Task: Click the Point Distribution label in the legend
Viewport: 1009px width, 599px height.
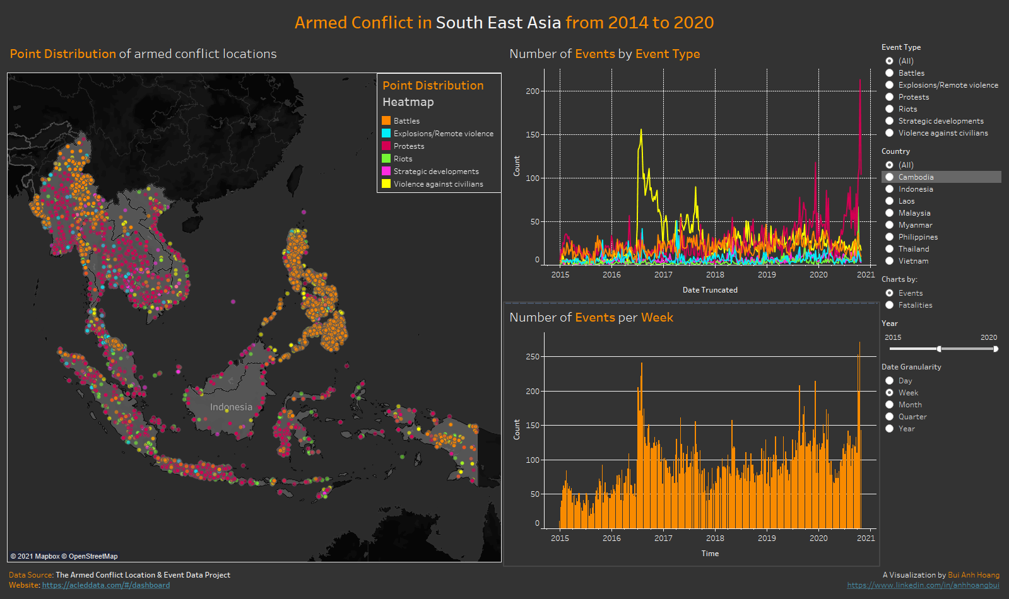Action: (433, 86)
